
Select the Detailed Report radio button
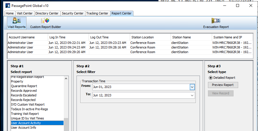[x=211, y=78]
